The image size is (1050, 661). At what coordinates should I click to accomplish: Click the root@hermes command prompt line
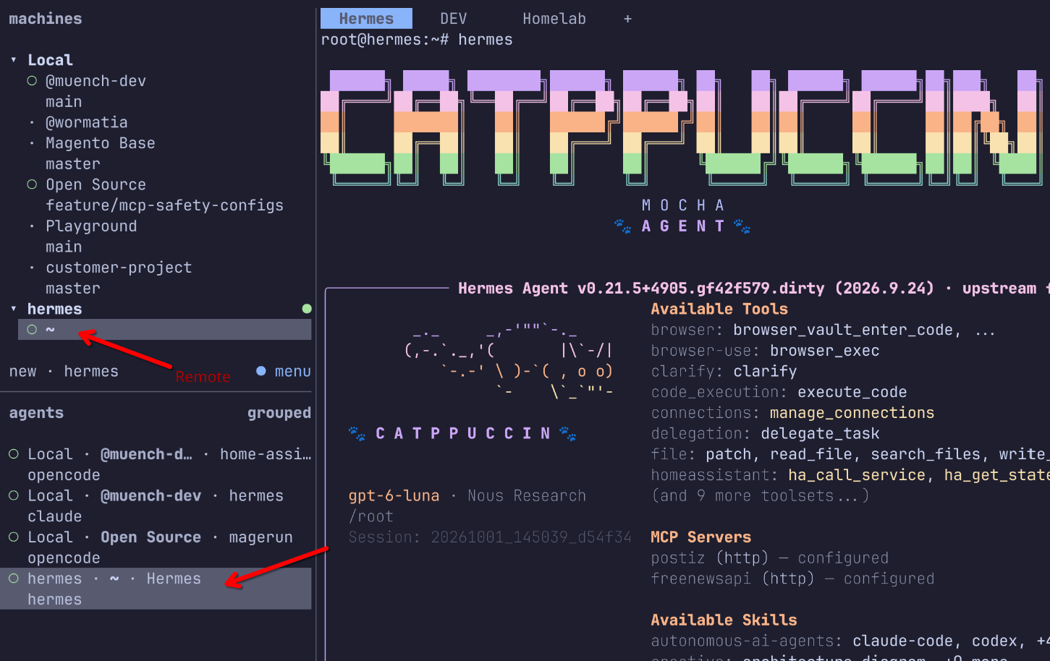point(417,40)
